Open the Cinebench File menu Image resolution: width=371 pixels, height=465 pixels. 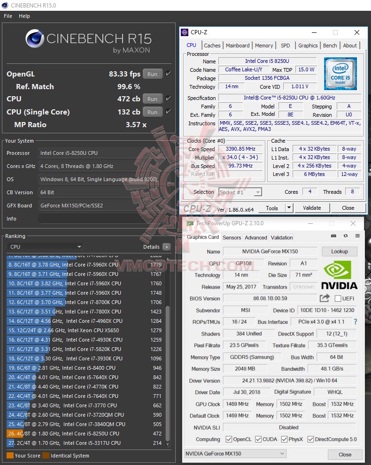click(x=8, y=16)
